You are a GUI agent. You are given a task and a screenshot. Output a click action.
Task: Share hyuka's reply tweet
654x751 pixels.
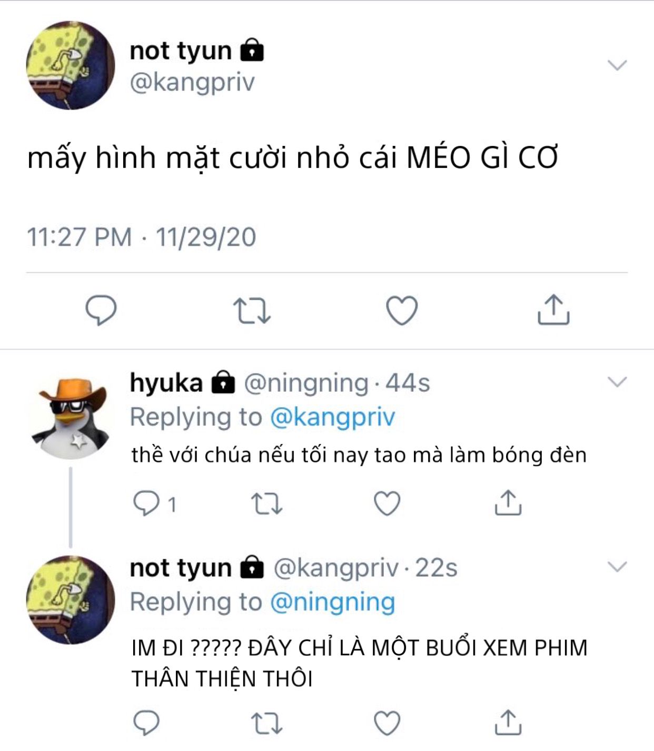point(508,502)
